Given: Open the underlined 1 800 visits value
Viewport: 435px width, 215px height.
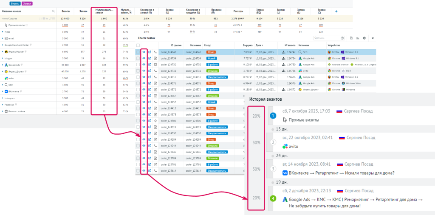Looking at the screenshot, I should pos(65,25).
